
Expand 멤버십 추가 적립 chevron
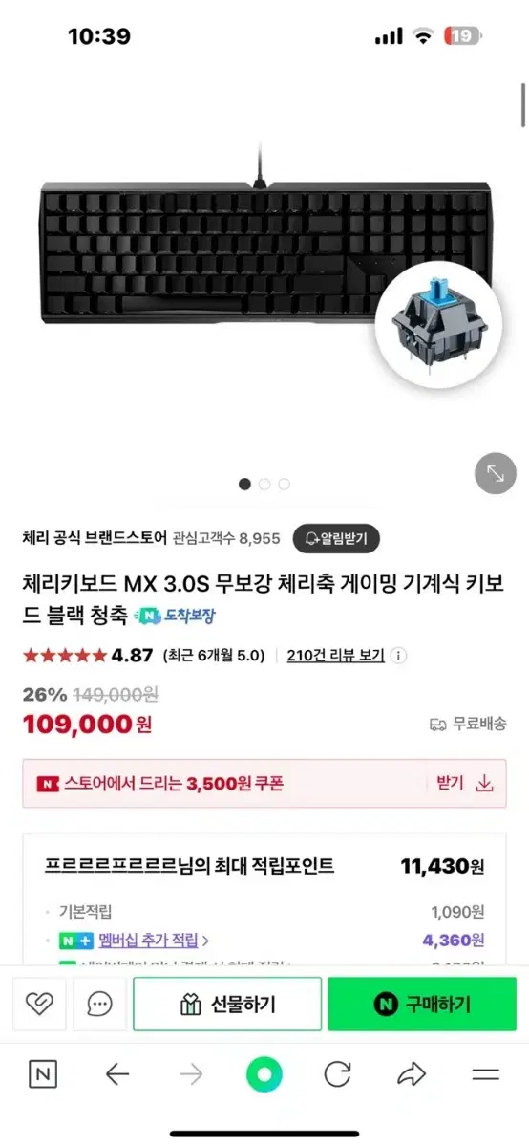coord(205,941)
